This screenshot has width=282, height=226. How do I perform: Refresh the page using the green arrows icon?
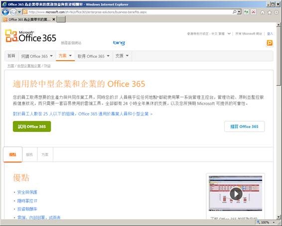coord(246,12)
